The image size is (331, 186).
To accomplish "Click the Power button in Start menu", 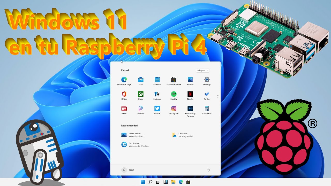I will [208, 170].
